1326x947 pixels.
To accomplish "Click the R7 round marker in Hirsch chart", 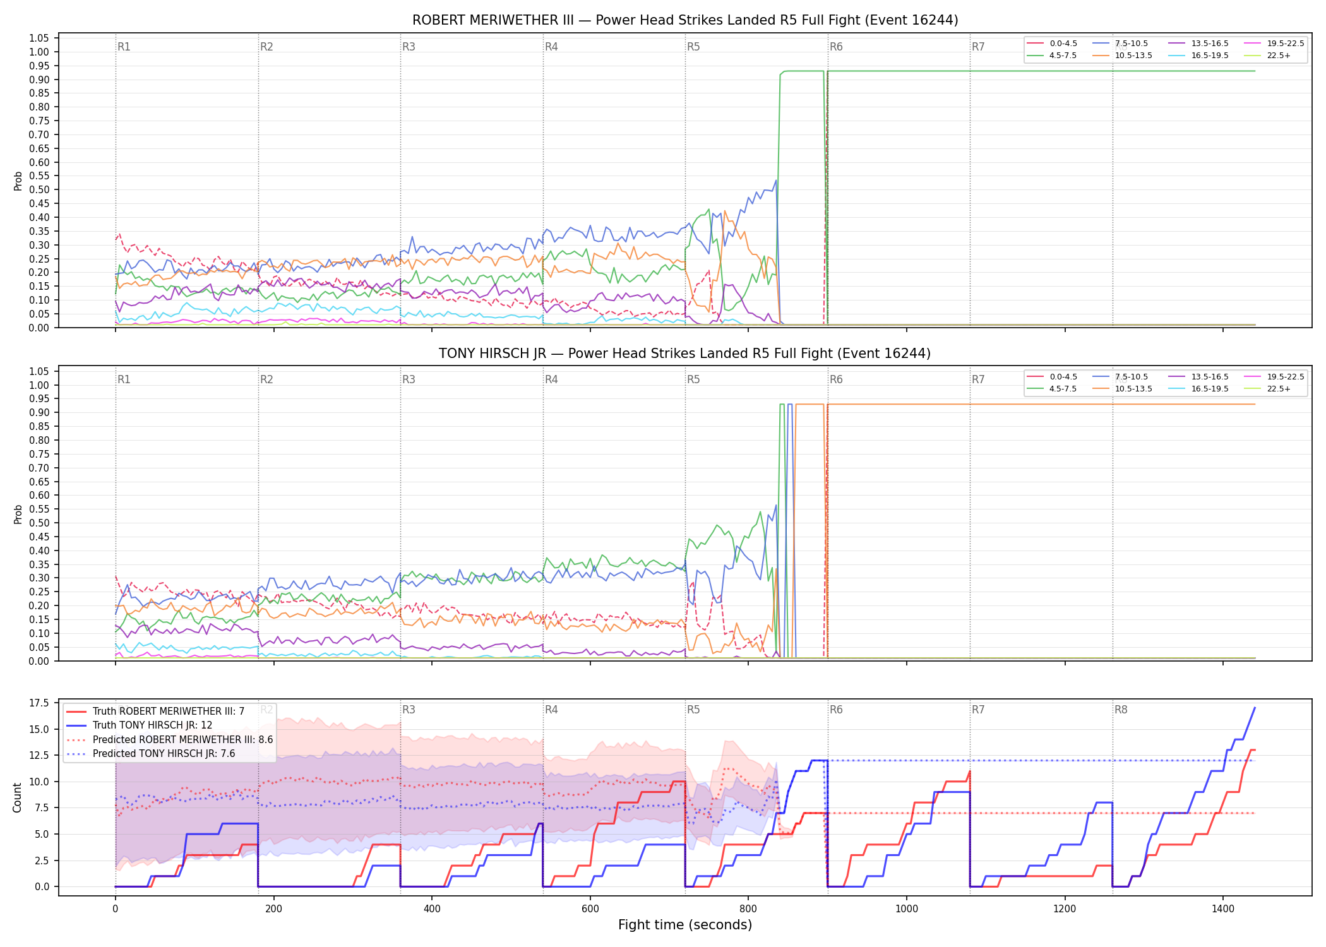I will 978,379.
